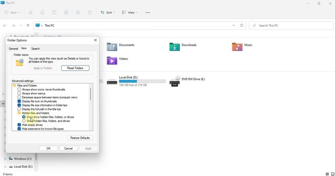Enable Always show menus checkbox
Viewport: 335px width, 176px height.
point(19,93)
